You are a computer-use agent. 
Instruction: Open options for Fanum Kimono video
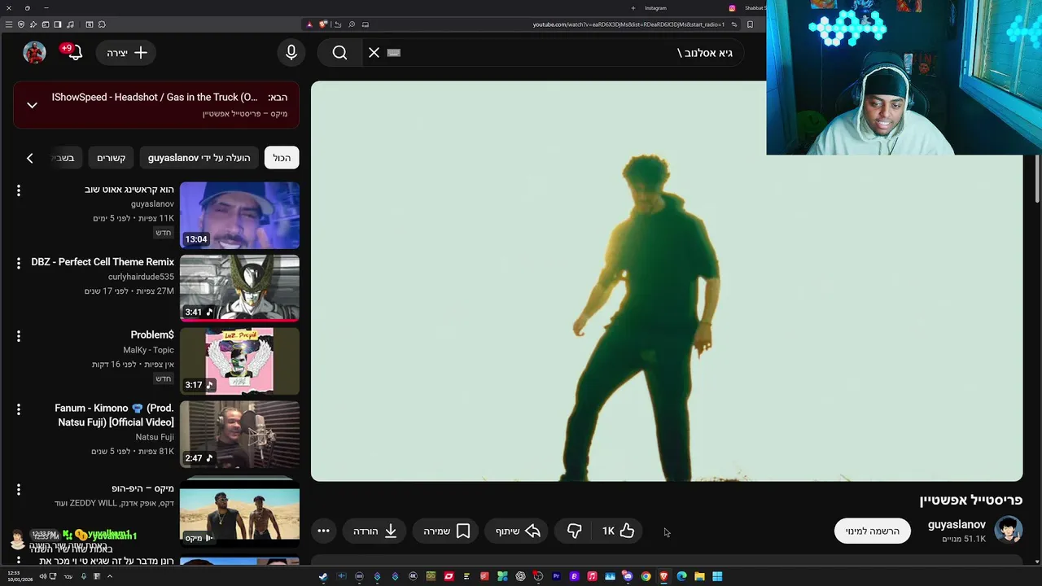pos(19,409)
